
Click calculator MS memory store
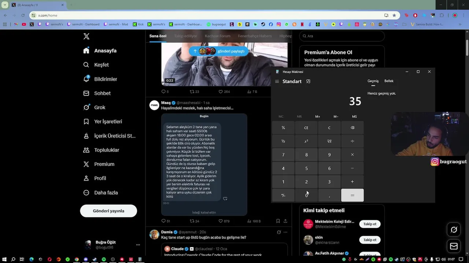tap(354, 117)
